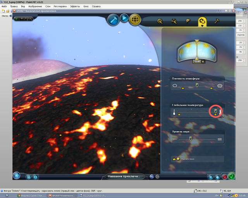Screen dimensions: 248x198
Task: Open the yellow globe terraform mode
Action: (135, 20)
